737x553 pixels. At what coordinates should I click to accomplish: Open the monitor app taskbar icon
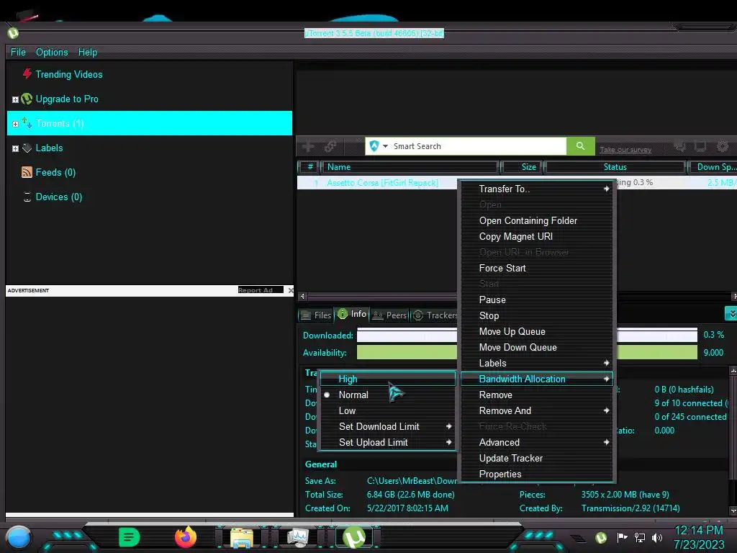[x=297, y=537]
